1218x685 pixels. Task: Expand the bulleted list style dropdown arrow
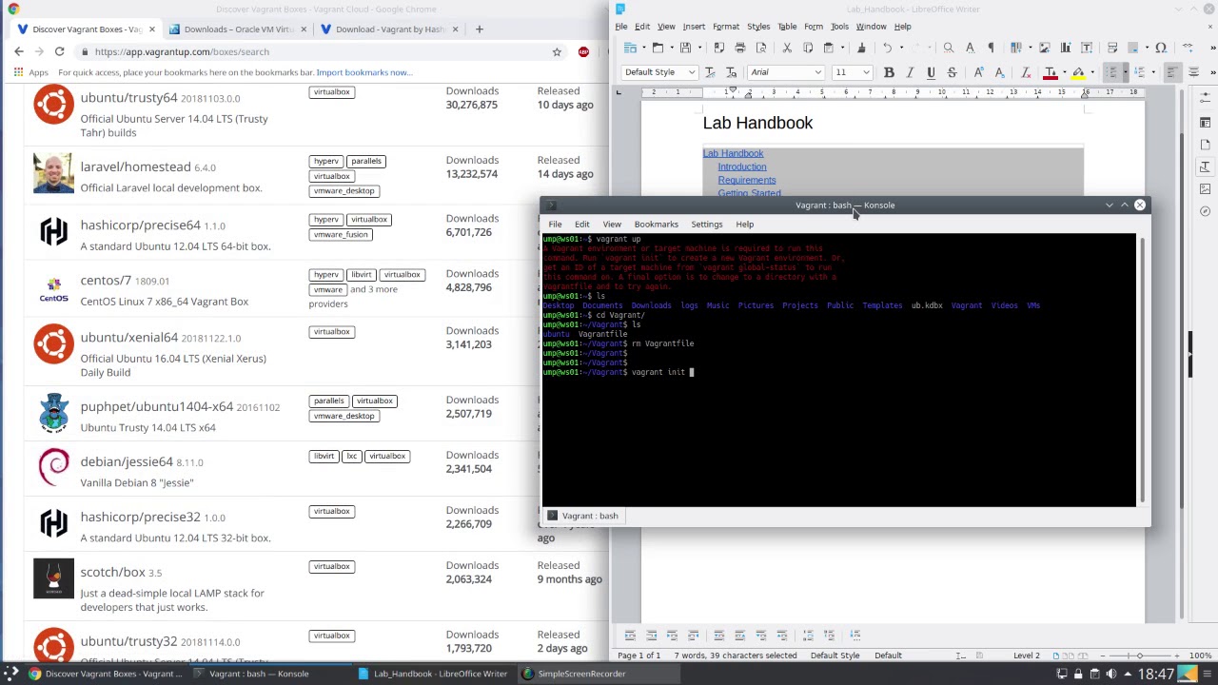tap(1126, 72)
